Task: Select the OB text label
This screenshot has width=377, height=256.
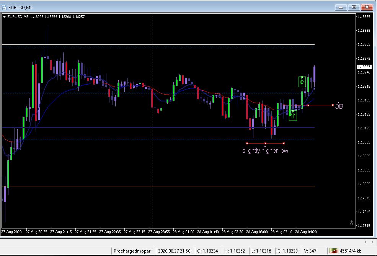Action: tap(339, 106)
